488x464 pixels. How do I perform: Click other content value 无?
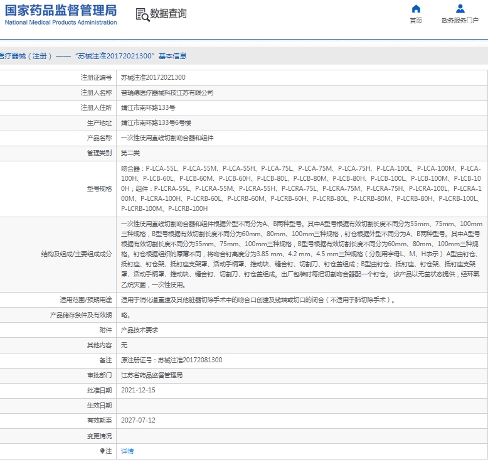point(124,345)
